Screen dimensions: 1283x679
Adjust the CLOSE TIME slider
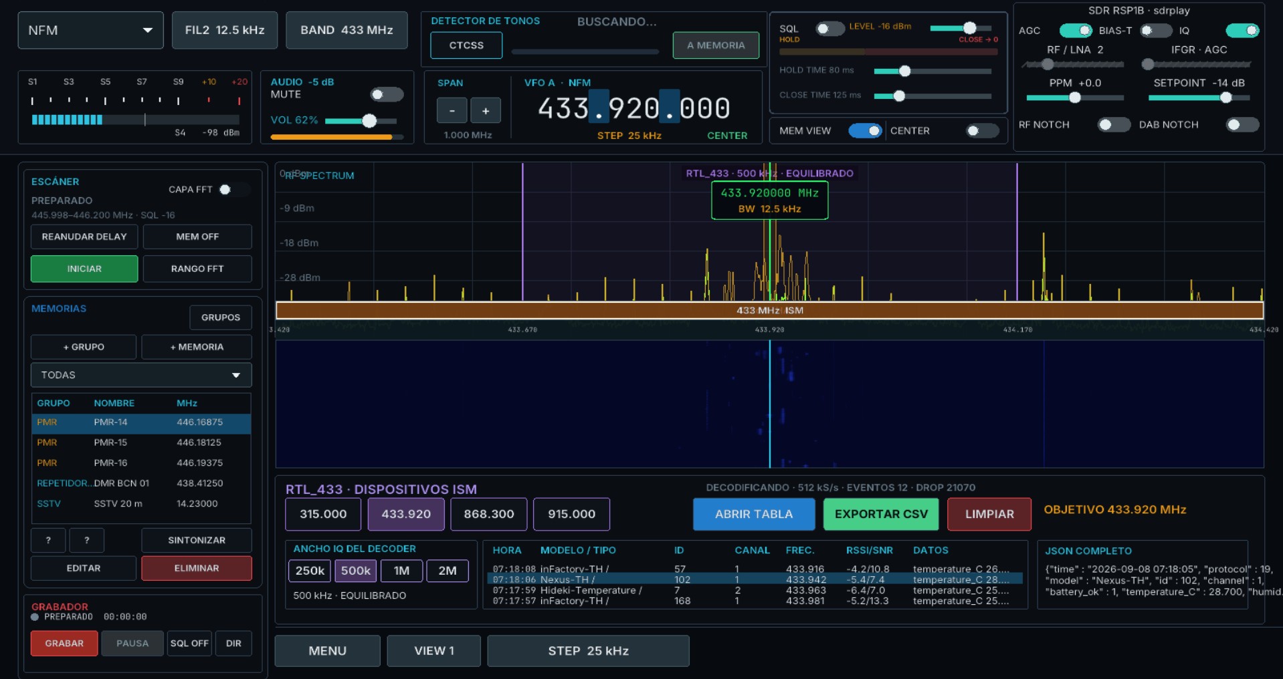tap(932, 96)
